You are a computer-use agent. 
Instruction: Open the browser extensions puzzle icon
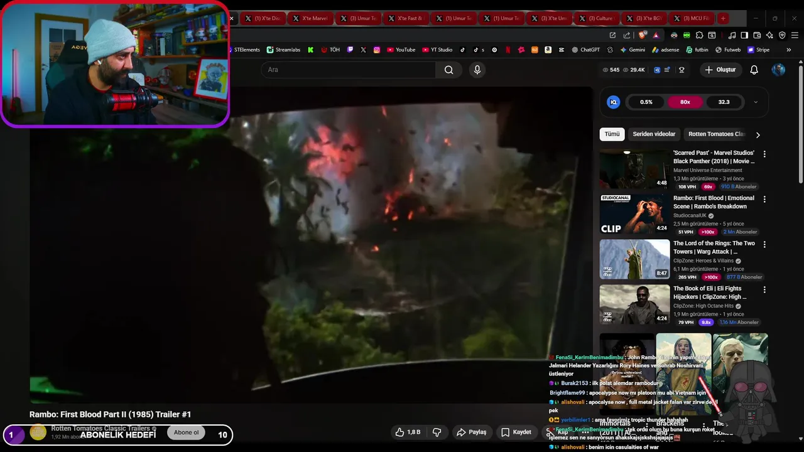pyautogui.click(x=699, y=36)
